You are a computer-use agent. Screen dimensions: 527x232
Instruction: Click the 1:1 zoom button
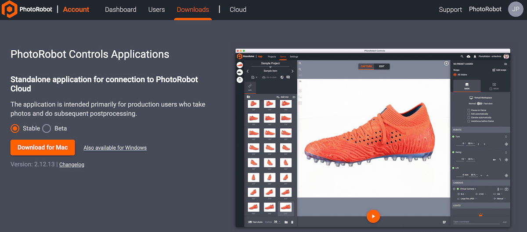pos(300,75)
